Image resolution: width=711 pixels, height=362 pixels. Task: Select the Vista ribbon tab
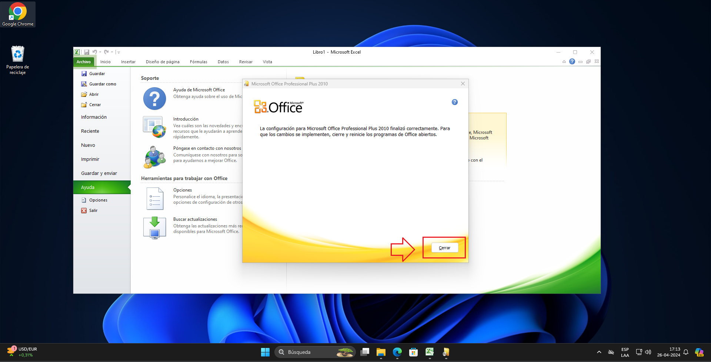267,62
